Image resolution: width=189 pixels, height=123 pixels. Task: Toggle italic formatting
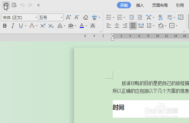pos(13,26)
